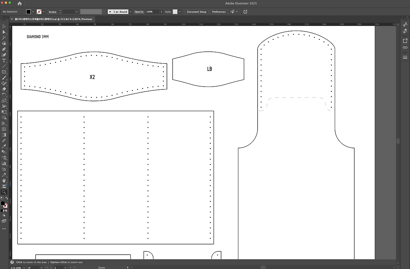Select the Column Graph tool
Screen dimensions: 410x269
point(4,164)
